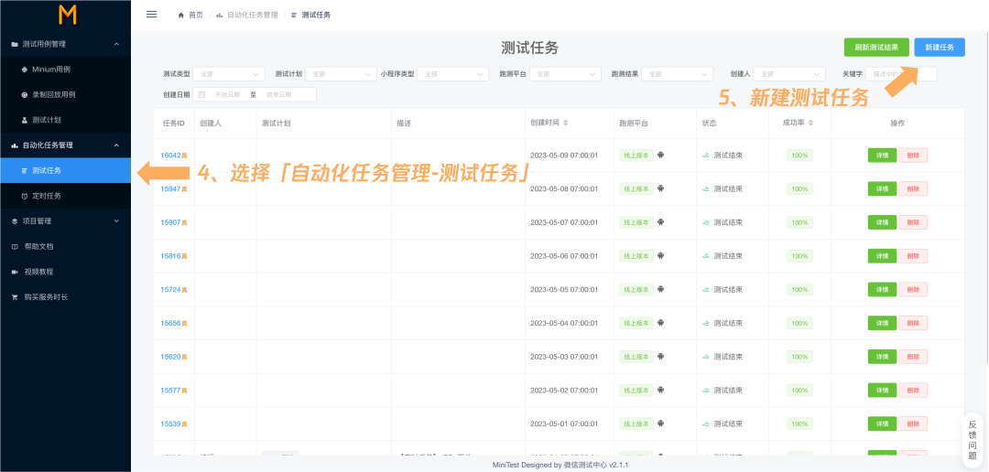The width and height of the screenshot is (989, 472).
Task: Click the book icon beside 帮助文档
Action: (15, 246)
